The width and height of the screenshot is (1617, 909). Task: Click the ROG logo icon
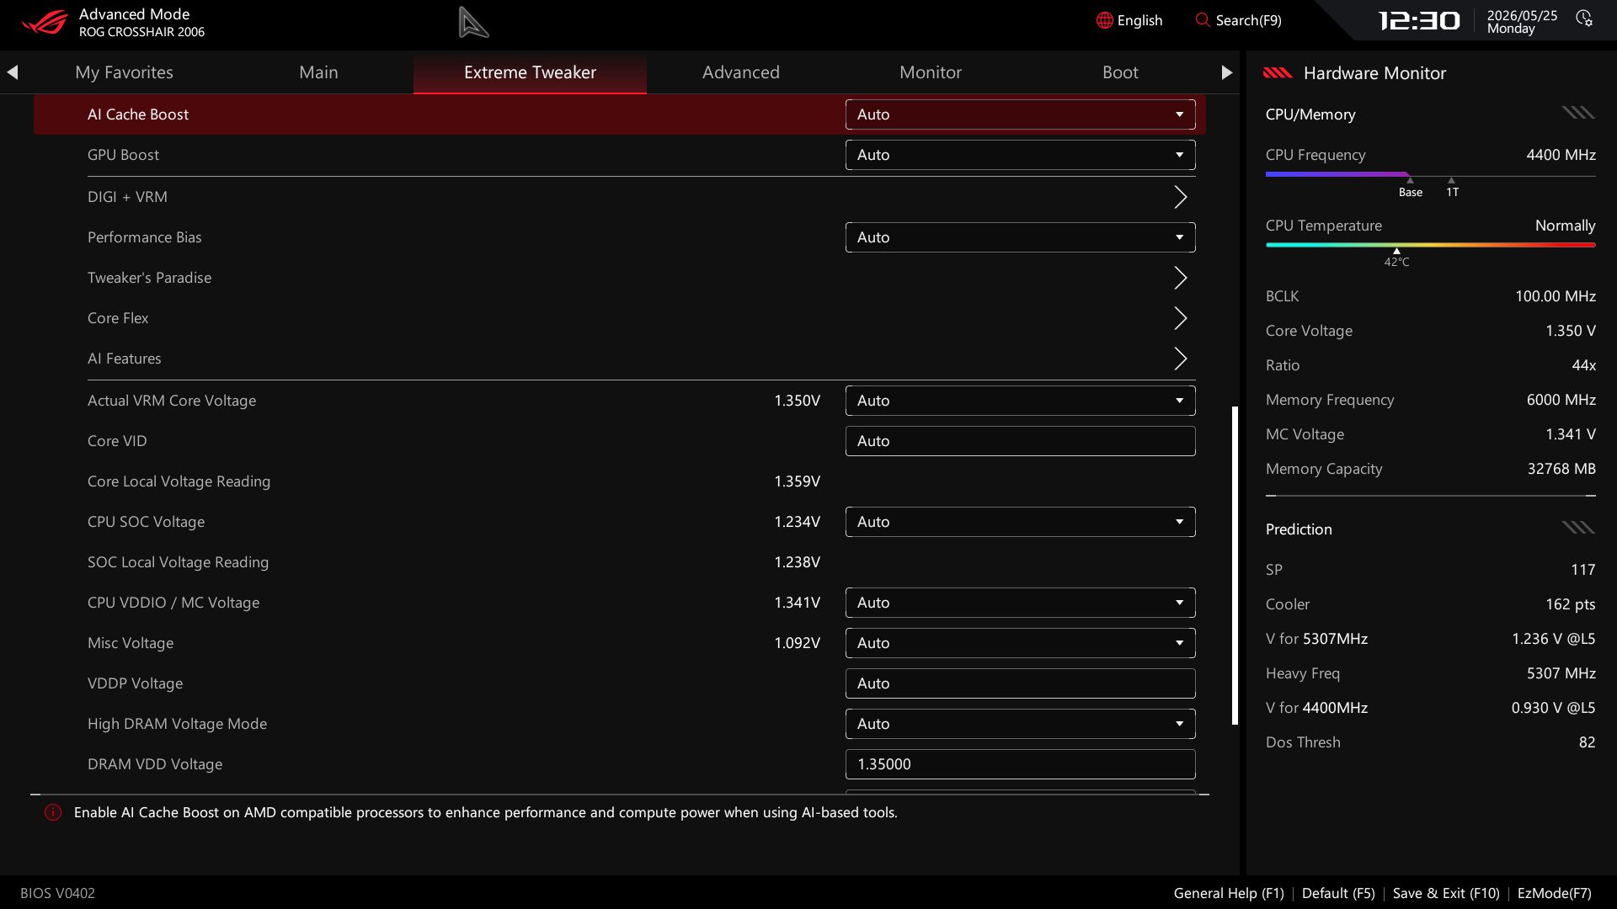(45, 22)
